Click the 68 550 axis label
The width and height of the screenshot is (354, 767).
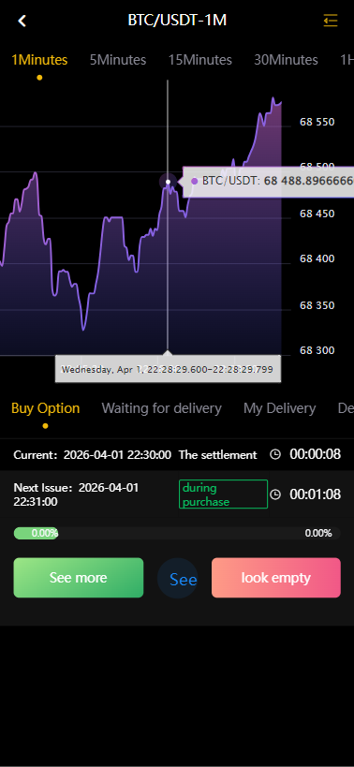[317, 123]
